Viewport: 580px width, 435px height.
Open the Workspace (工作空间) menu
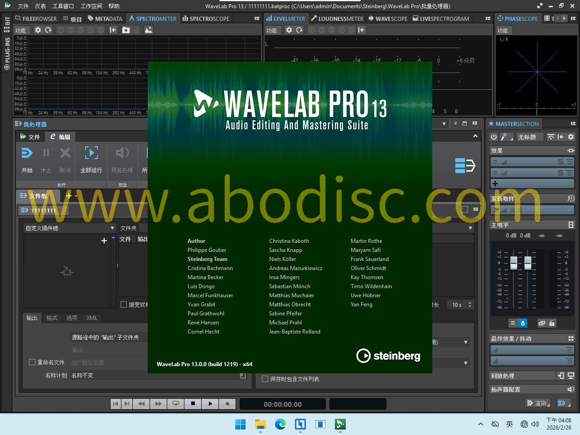point(91,6)
